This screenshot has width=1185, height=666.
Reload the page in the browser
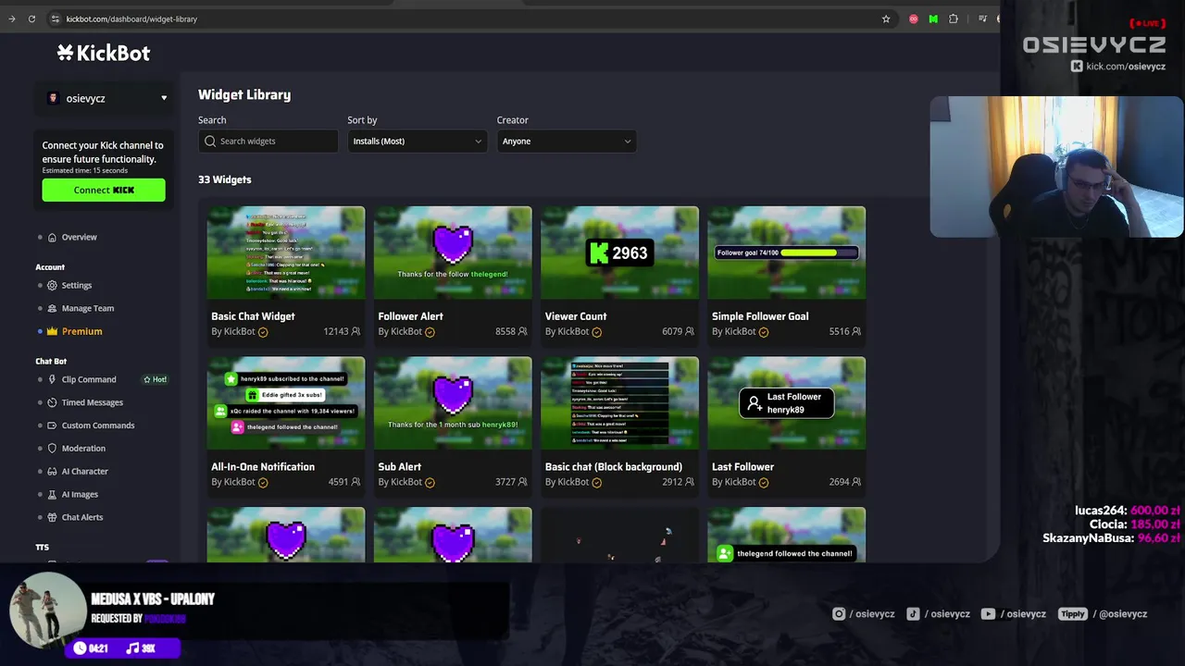(x=31, y=18)
